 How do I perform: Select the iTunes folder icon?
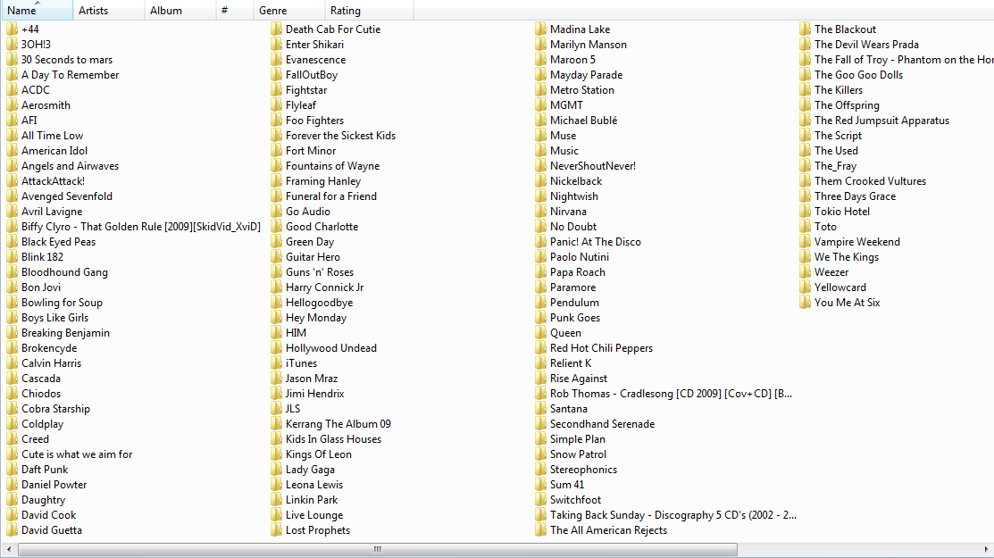(x=276, y=362)
